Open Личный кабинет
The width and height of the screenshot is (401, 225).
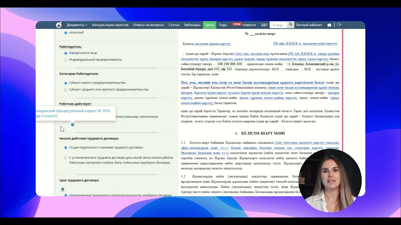[x=309, y=25]
